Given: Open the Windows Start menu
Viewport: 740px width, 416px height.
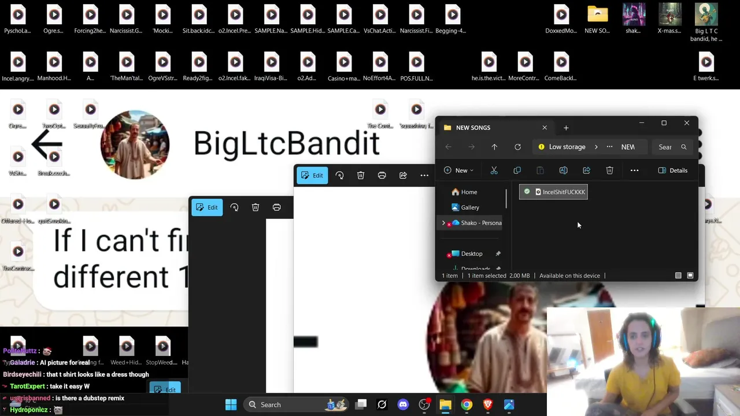Looking at the screenshot, I should point(231,405).
